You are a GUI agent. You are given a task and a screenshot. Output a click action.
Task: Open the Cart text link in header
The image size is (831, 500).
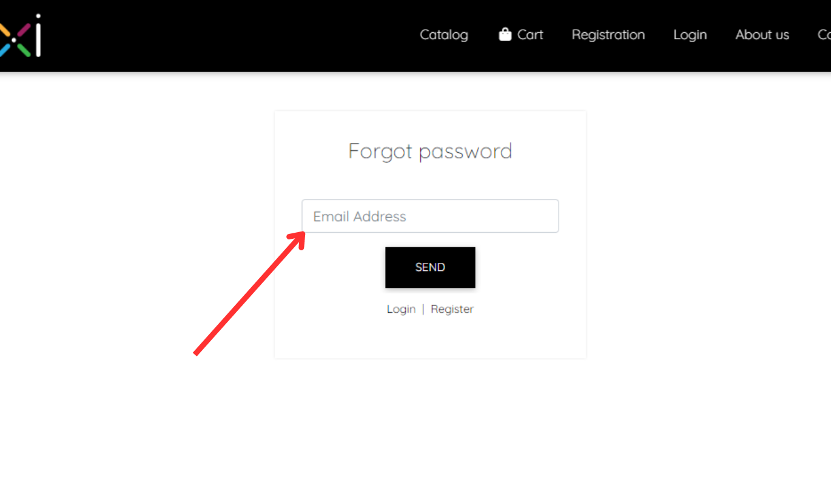pos(530,35)
